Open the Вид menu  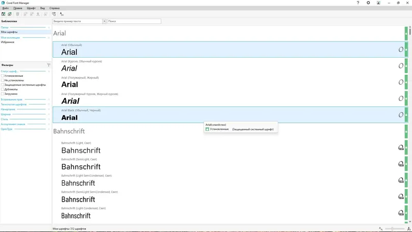[x=42, y=8]
